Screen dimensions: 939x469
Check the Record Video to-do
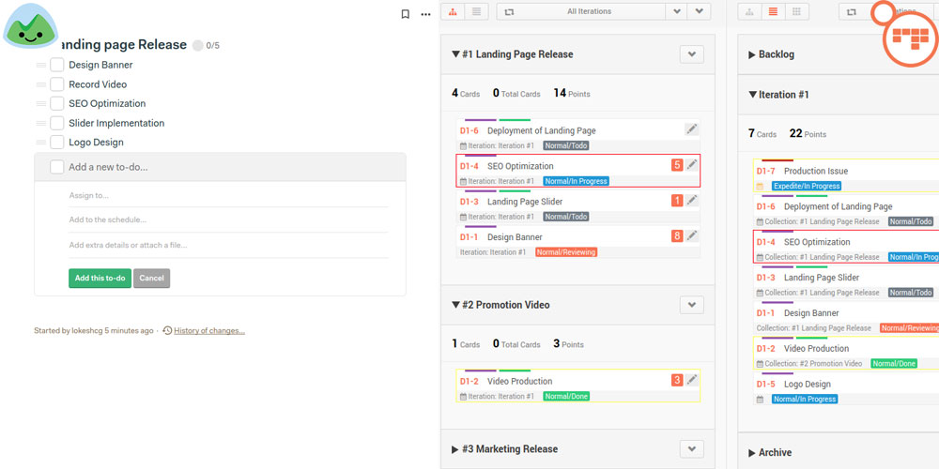[x=57, y=84]
